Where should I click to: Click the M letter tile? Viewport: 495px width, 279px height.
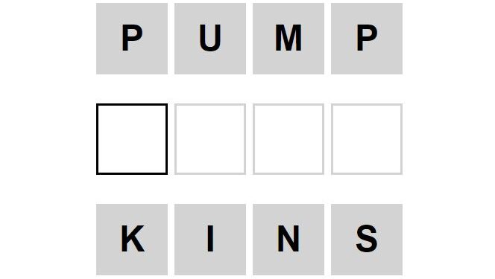[289, 39]
